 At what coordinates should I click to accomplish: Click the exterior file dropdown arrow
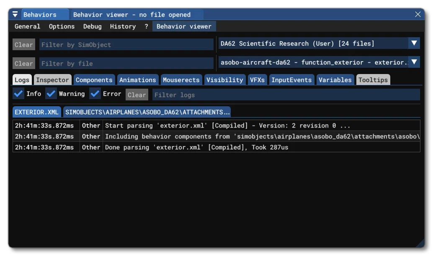pos(414,62)
